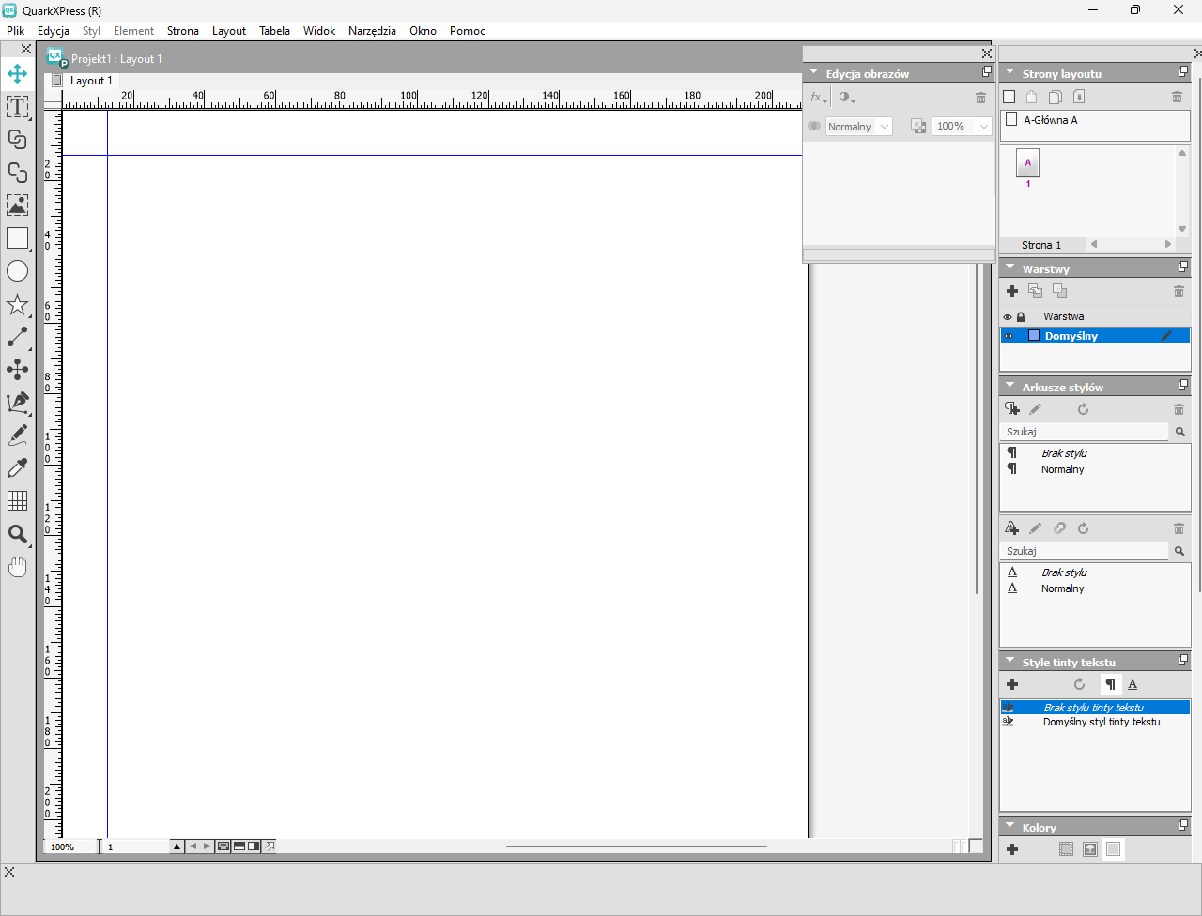1202x916 pixels.
Task: Toggle eye icon in Warstwa header row
Action: [1009, 317]
